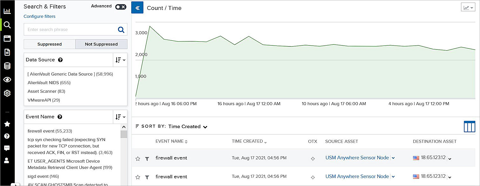Open the Reports document icon in sidebar
This screenshot has width=480, height=186.
click(x=7, y=52)
